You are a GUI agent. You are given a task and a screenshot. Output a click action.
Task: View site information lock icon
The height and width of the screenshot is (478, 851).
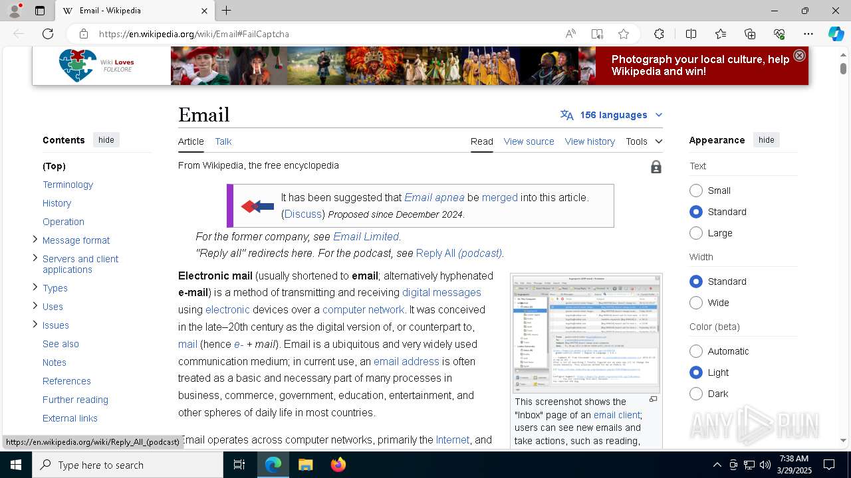pos(83,34)
